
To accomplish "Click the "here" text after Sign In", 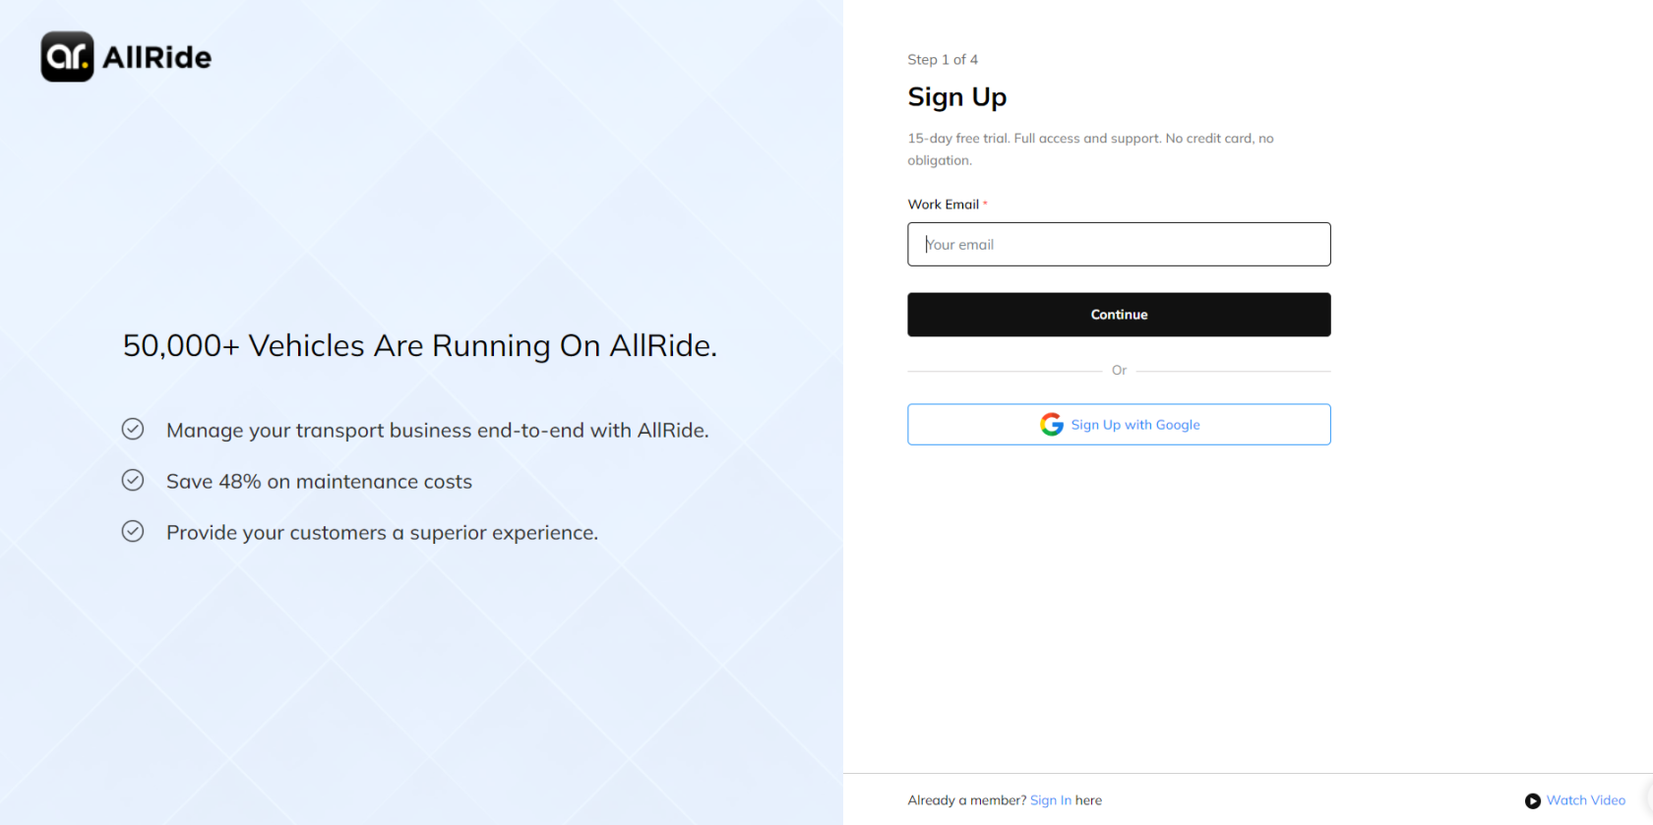I will 1088,799.
